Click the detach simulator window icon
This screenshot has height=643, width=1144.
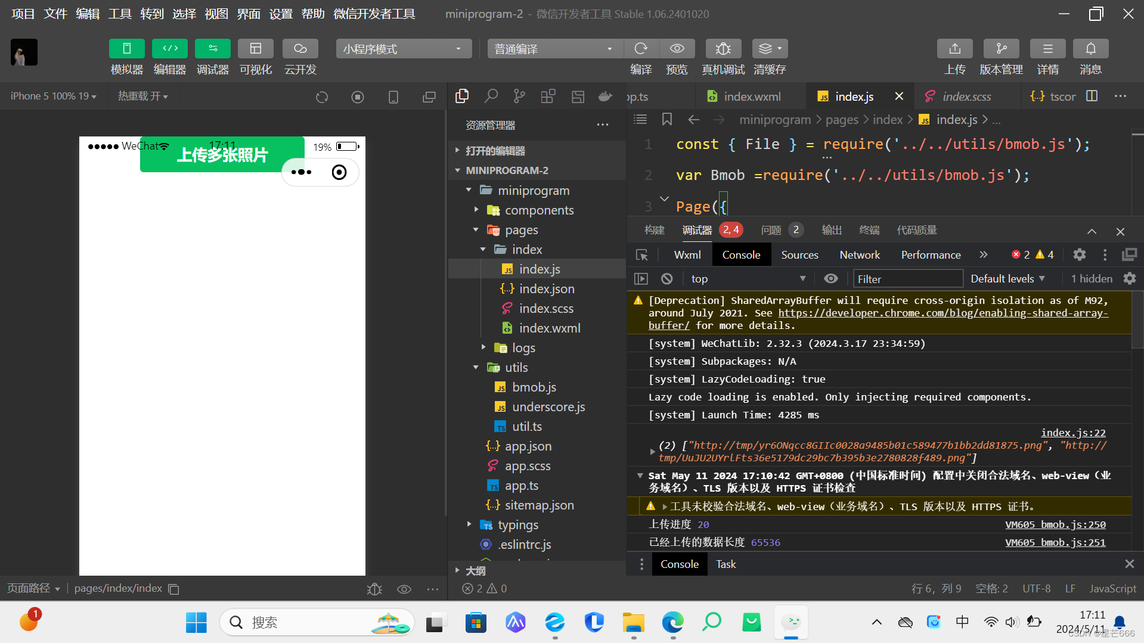[429, 97]
